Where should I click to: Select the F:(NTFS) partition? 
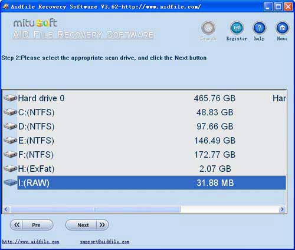[x=145, y=155]
